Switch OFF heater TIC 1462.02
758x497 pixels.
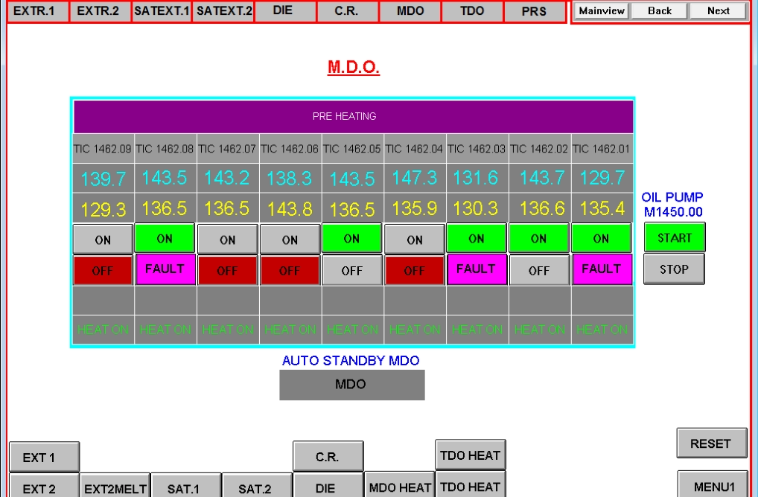(539, 271)
